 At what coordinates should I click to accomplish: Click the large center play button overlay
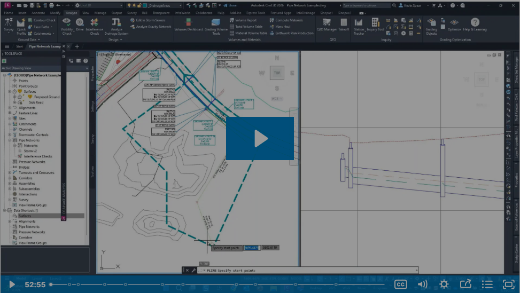[260, 138]
